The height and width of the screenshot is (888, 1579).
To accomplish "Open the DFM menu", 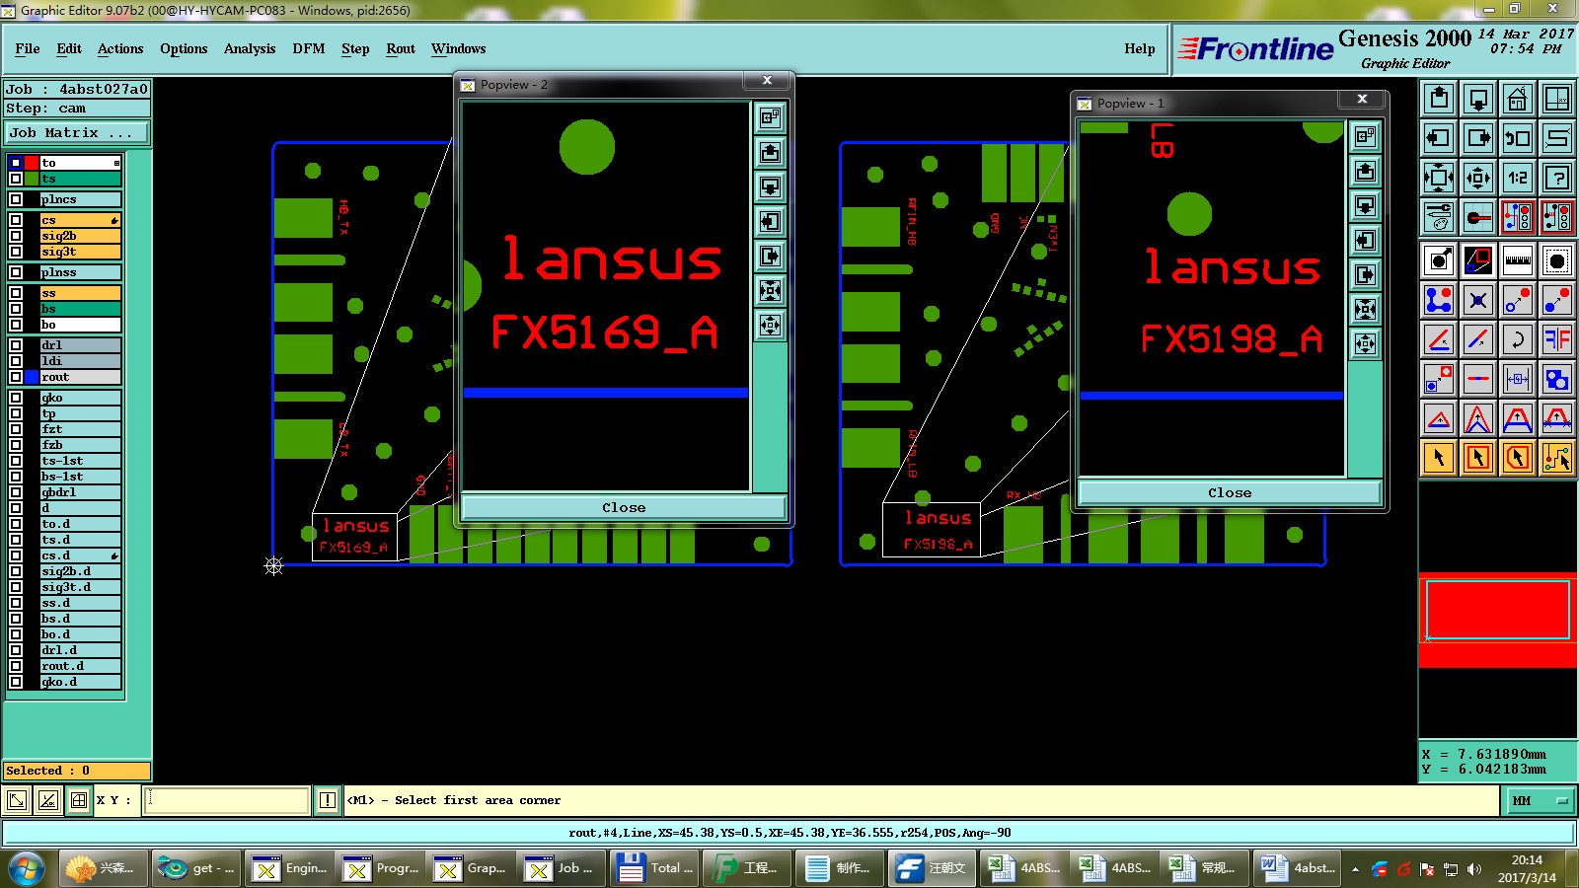I will click(x=309, y=48).
